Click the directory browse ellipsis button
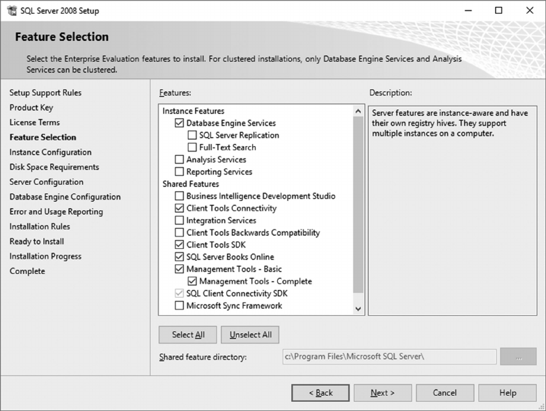 (518, 357)
